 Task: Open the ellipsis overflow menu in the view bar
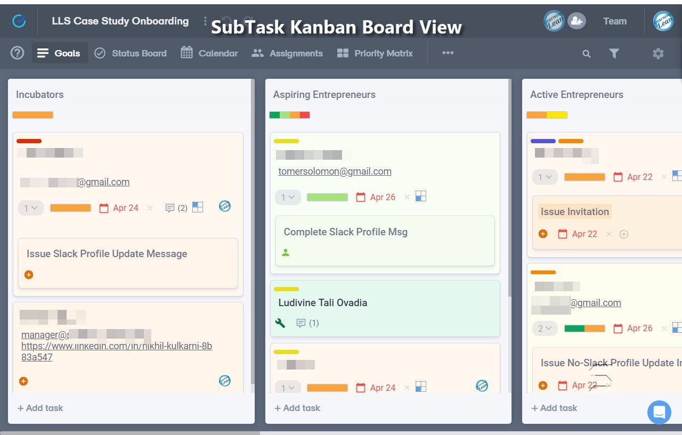(x=448, y=53)
